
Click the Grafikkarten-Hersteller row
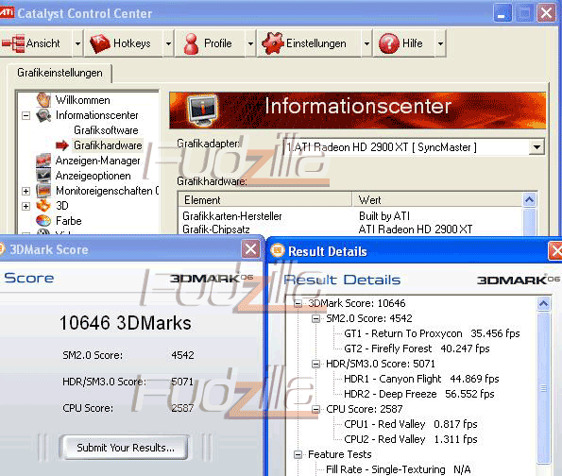click(x=350, y=216)
